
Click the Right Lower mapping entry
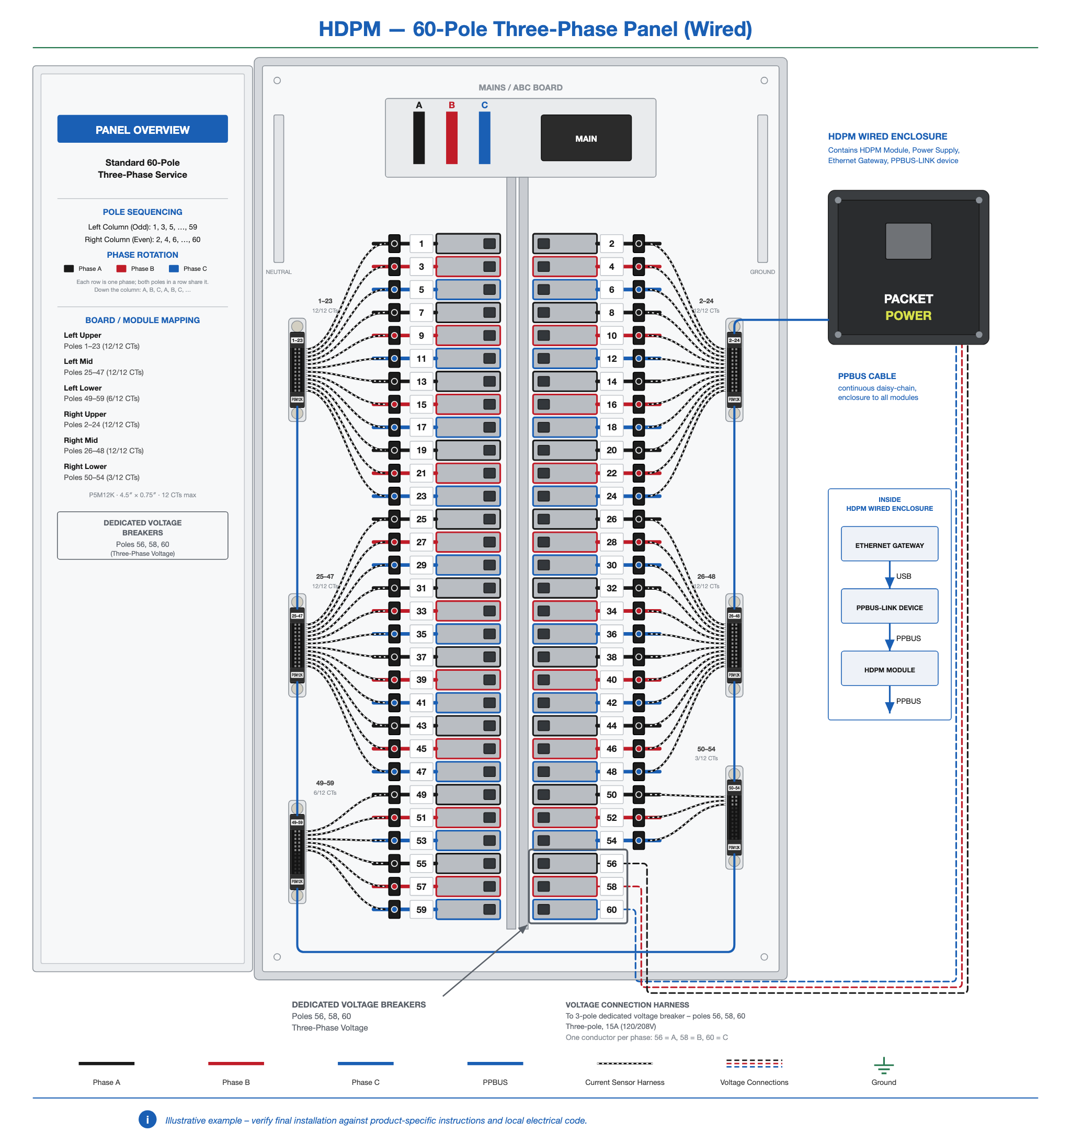click(101, 472)
